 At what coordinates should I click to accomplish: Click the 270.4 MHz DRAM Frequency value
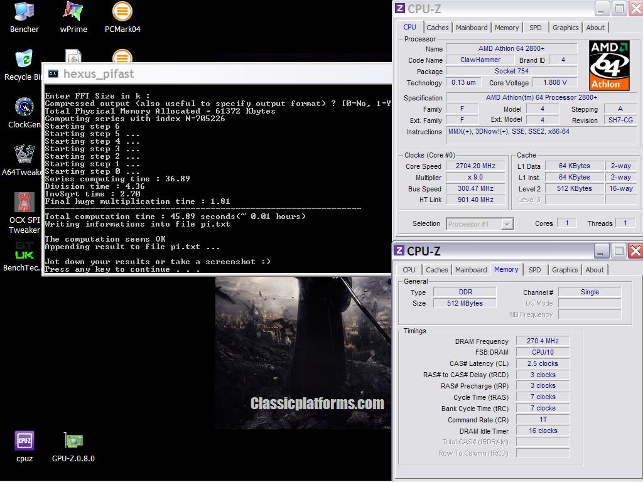point(543,341)
